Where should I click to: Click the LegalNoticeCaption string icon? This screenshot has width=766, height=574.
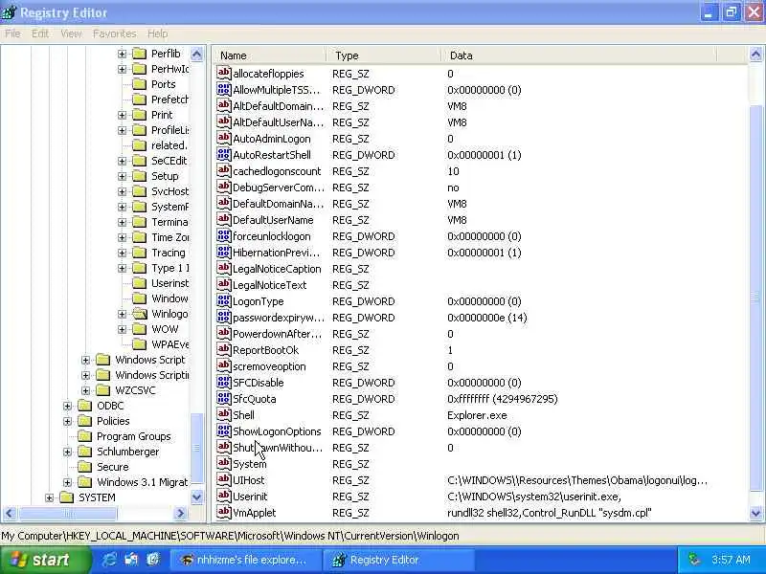point(224,269)
